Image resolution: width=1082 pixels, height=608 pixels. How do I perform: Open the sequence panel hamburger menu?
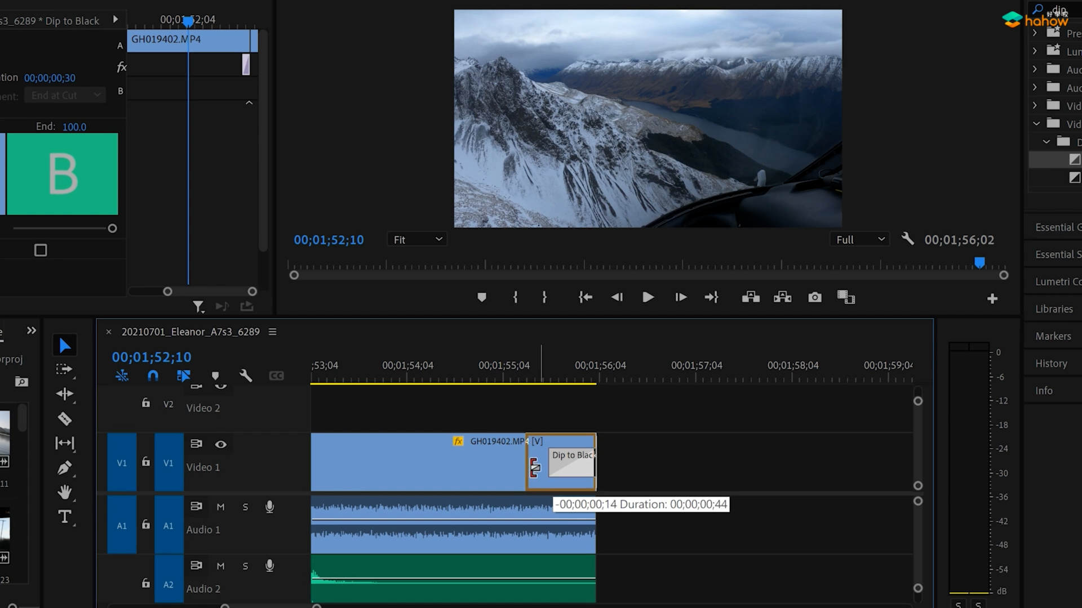click(x=273, y=332)
